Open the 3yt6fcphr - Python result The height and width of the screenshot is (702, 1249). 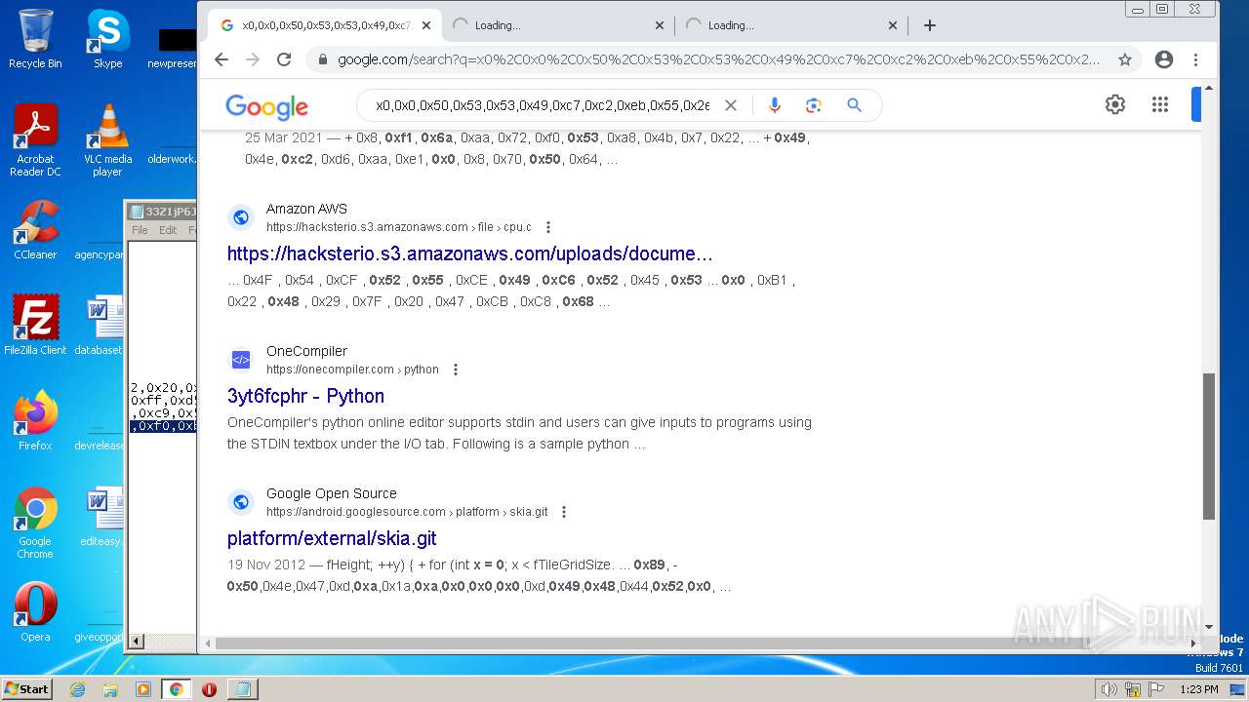305,396
